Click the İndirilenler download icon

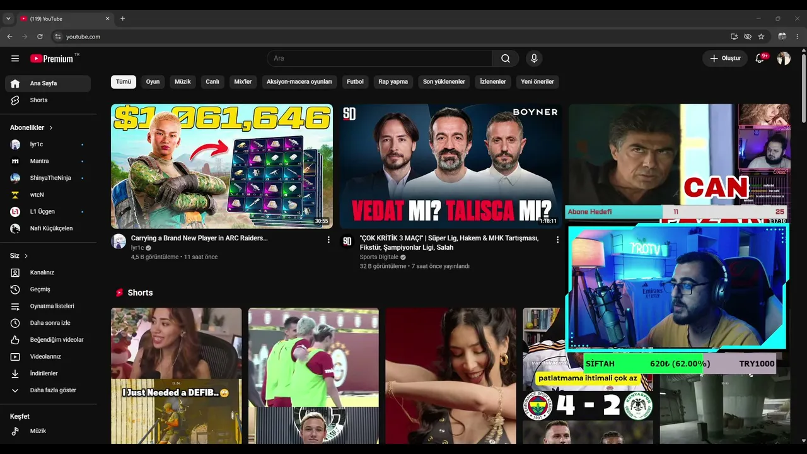click(x=15, y=373)
